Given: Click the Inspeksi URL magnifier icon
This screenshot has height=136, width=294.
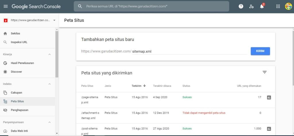Looking at the screenshot, I should pos(5,42).
